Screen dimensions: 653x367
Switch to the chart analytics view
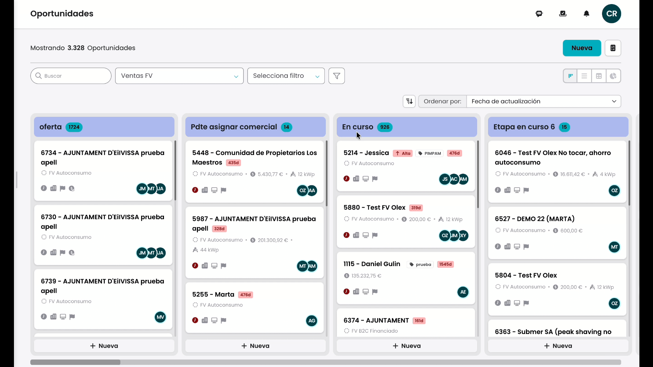point(613,76)
